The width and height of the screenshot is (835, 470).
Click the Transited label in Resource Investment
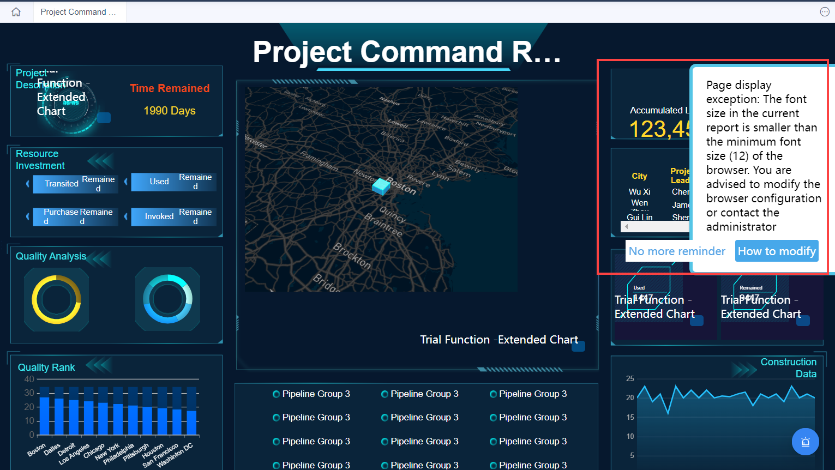61,184
